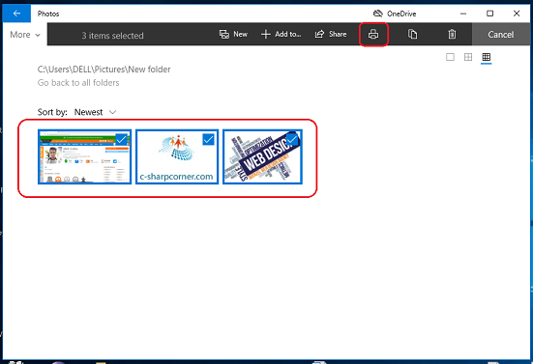Uncheck the c-sharpcorner.com logo photo
Viewport: 533px width, 364px height.
click(x=208, y=139)
